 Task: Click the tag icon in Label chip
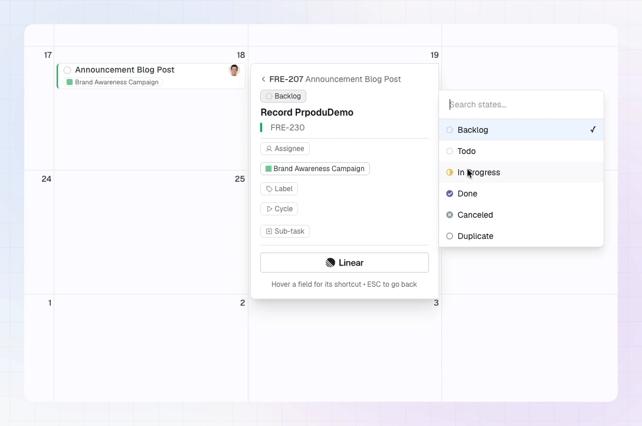[x=269, y=189]
